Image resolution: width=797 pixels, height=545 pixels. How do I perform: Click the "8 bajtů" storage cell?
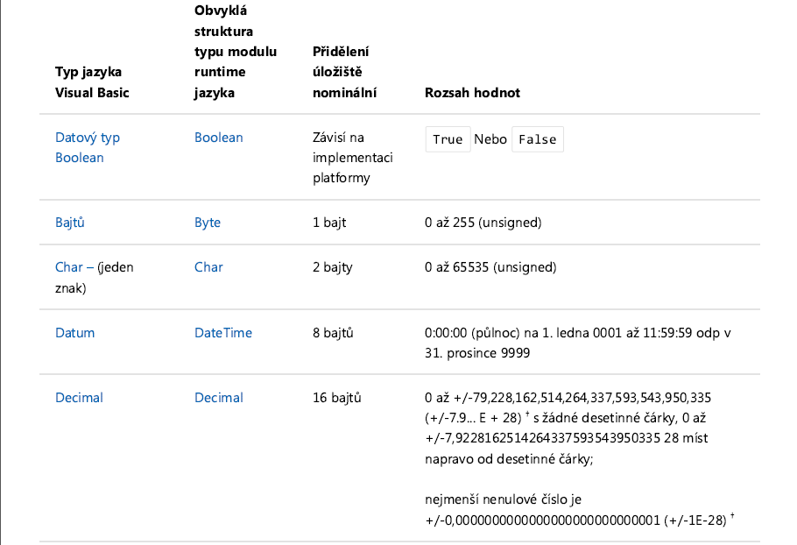[334, 333]
